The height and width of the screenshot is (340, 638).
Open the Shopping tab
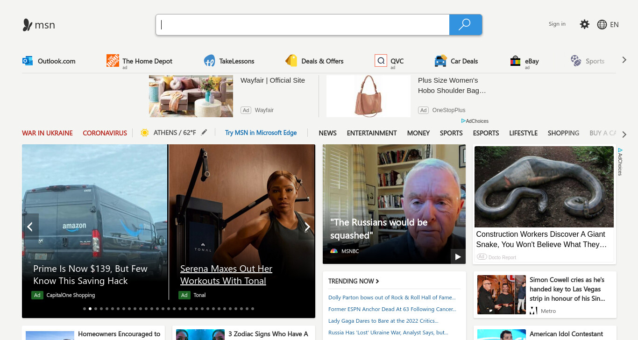point(563,133)
